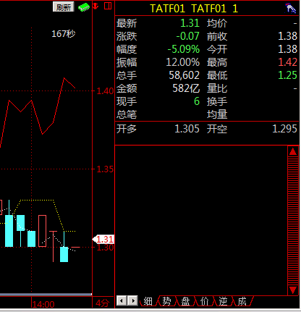Click the figure icon beside TATF01 title
The image size is (301, 312).
coord(291,9)
